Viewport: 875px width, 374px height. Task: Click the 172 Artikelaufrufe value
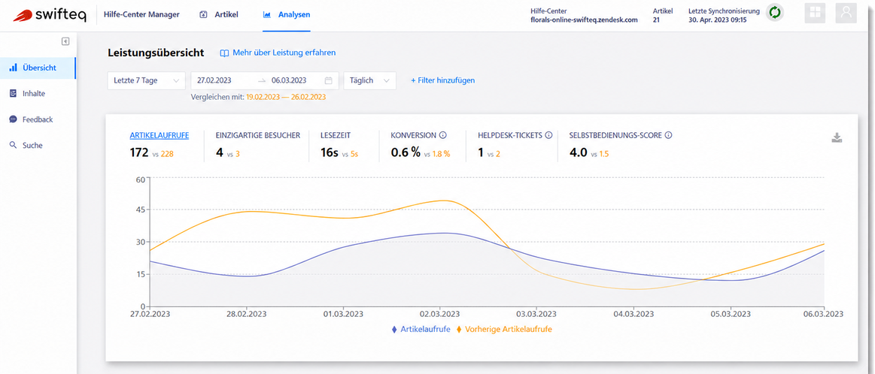tap(139, 152)
